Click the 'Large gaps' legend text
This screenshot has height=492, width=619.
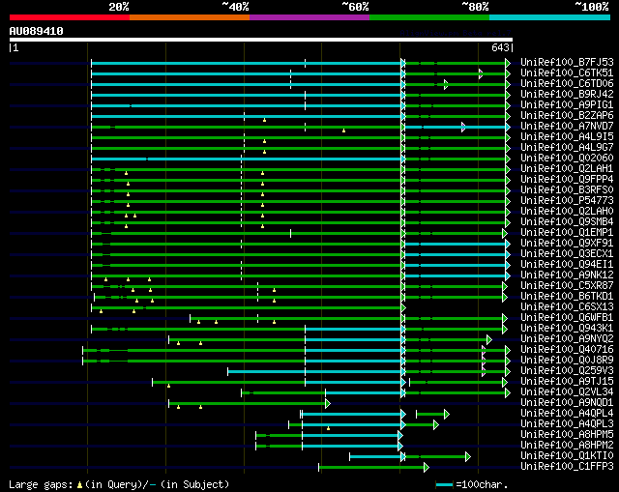click(x=41, y=484)
